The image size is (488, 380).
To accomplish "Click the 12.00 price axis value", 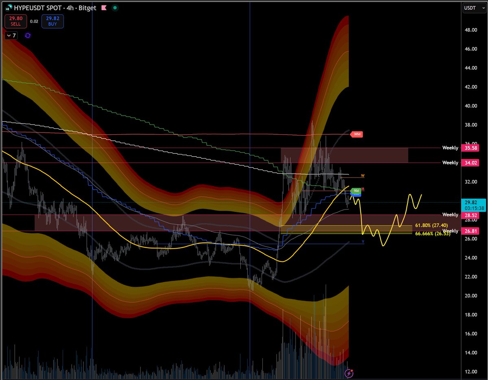I will coord(471,372).
